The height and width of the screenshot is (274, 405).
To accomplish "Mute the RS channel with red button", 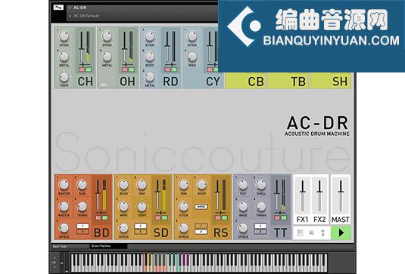I will click(218, 218).
